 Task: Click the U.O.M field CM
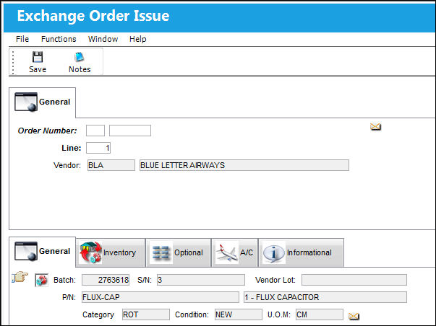[320, 314]
